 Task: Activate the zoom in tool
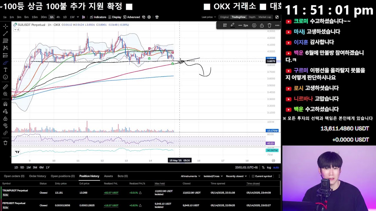pos(5,94)
